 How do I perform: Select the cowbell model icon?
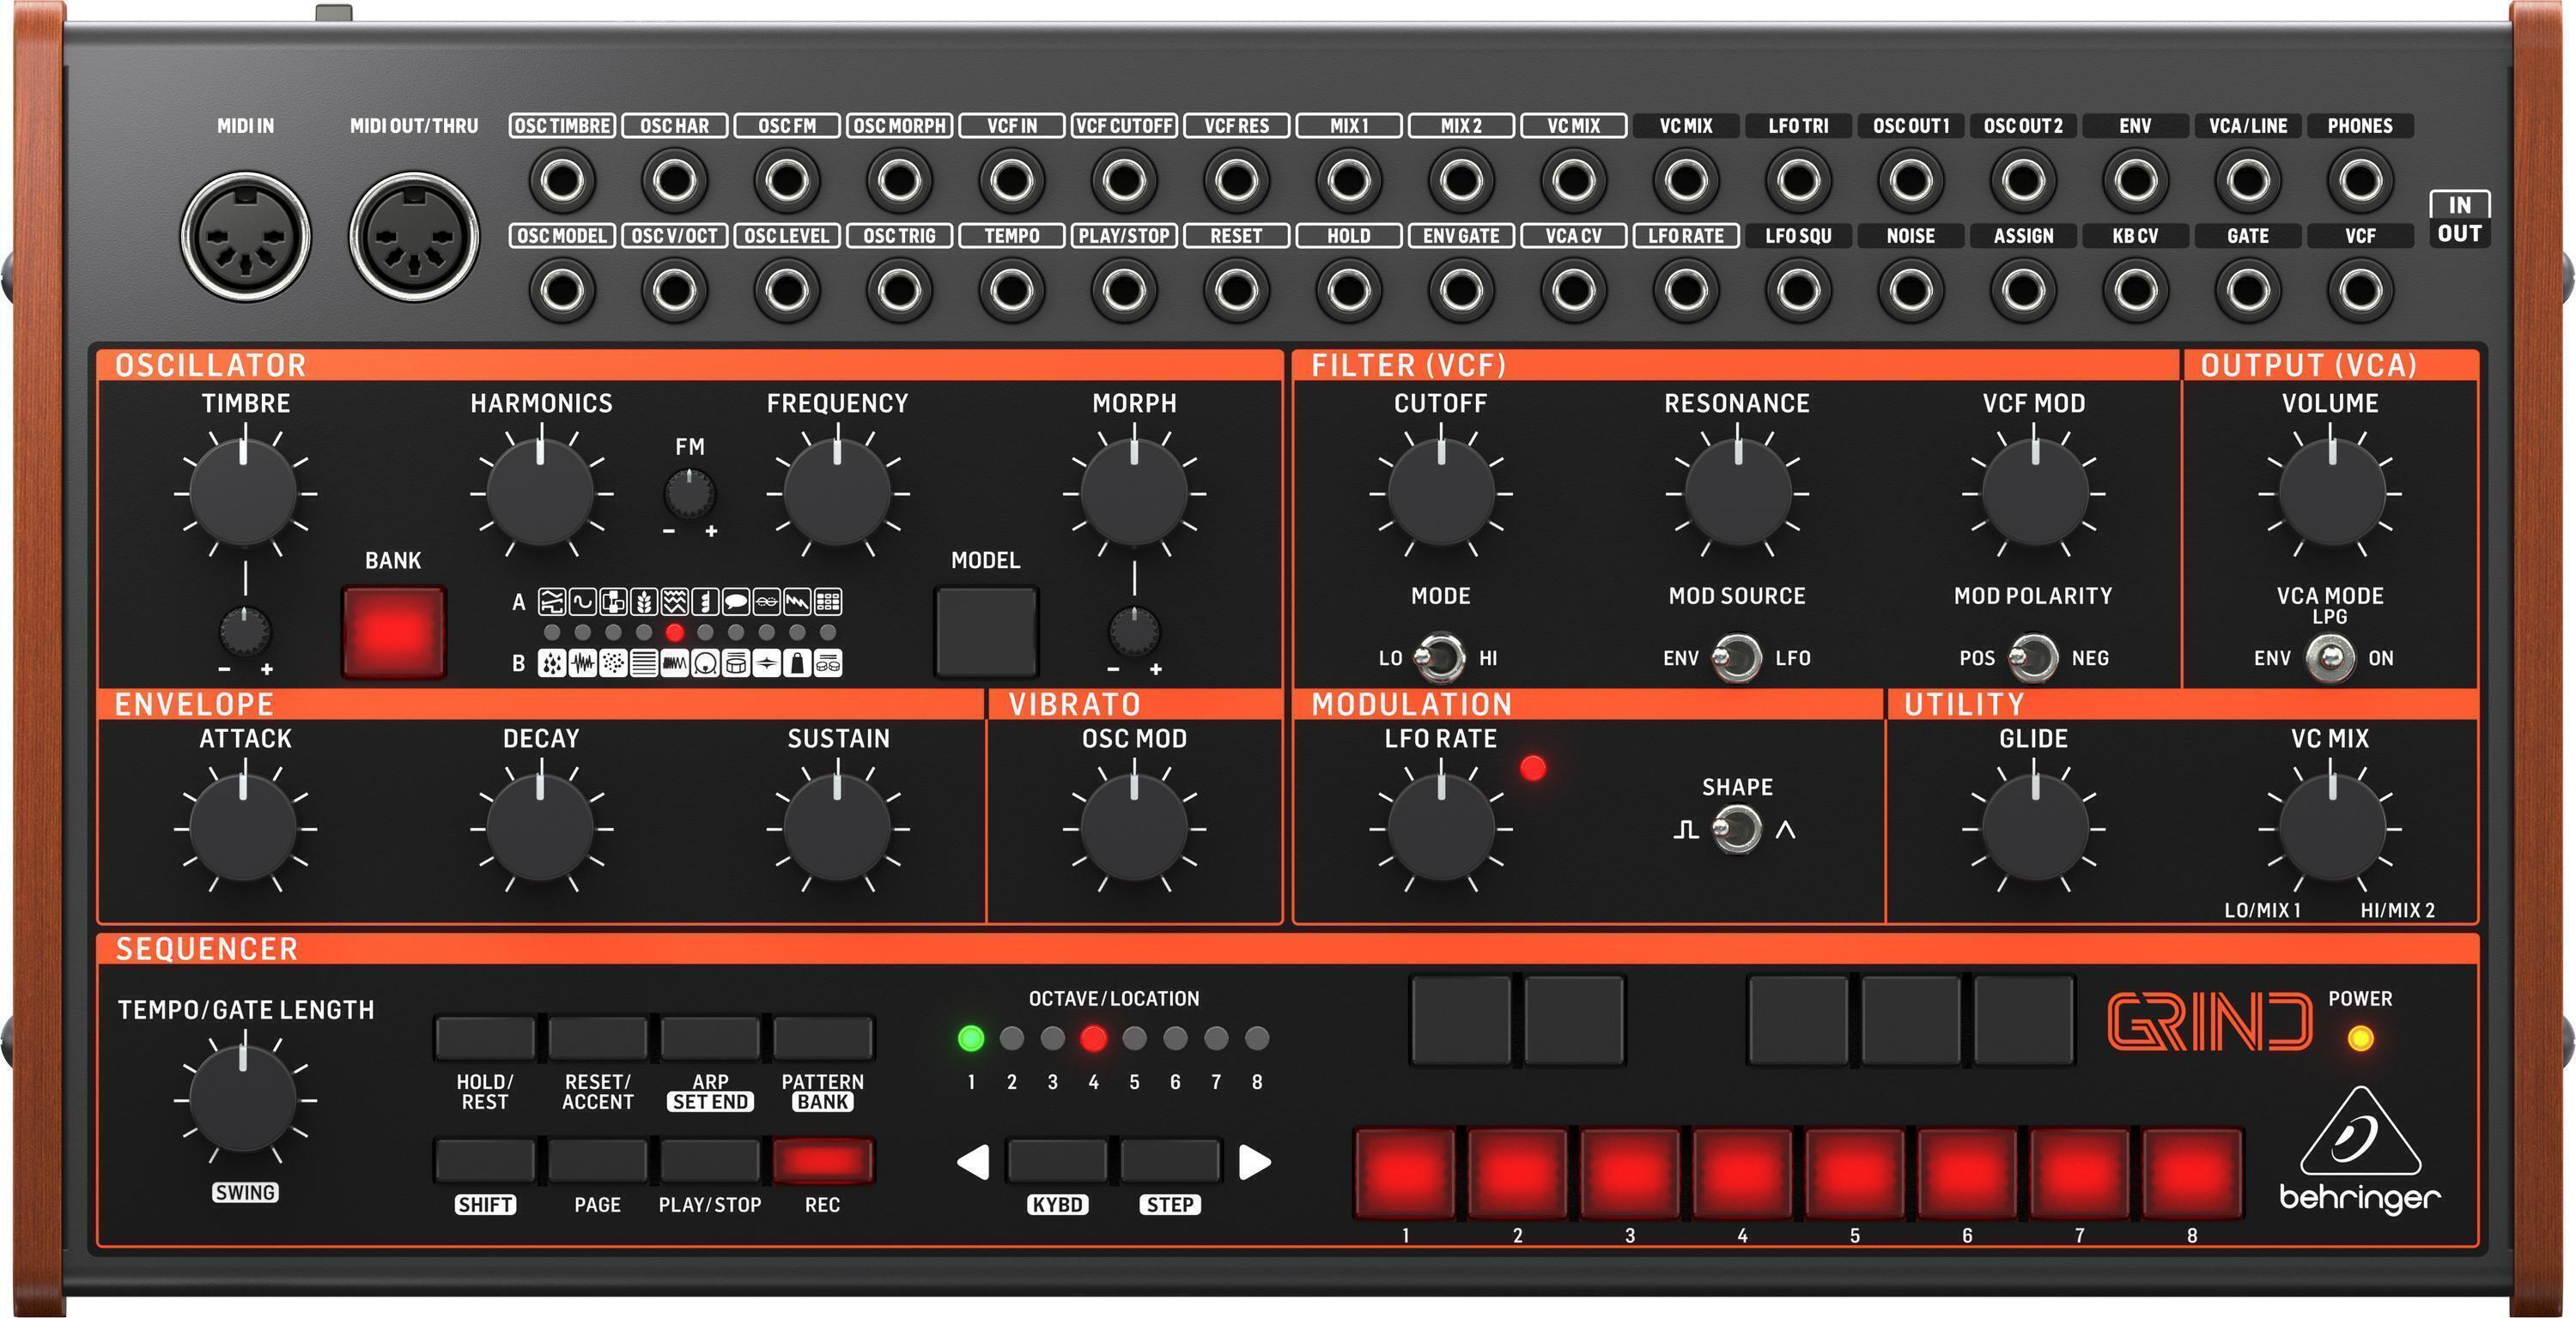click(797, 664)
